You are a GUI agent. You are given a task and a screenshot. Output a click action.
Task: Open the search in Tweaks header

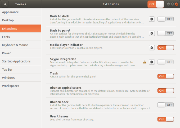pos(5,4)
